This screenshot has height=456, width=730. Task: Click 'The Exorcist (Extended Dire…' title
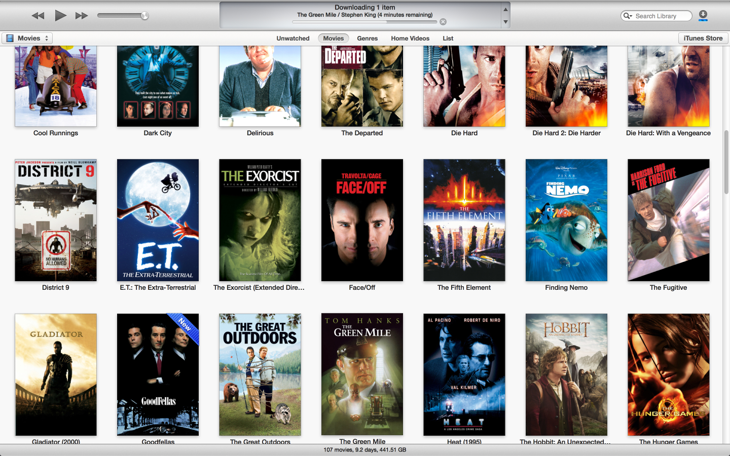click(x=259, y=288)
